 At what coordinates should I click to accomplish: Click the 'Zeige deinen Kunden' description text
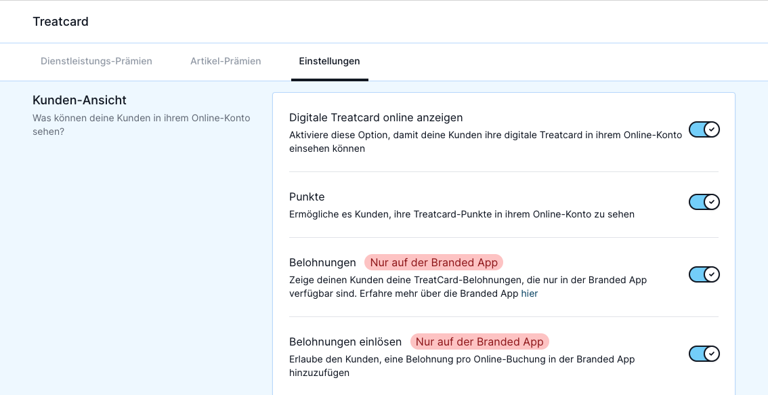point(468,287)
